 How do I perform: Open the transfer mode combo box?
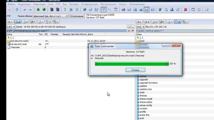(50, 16)
